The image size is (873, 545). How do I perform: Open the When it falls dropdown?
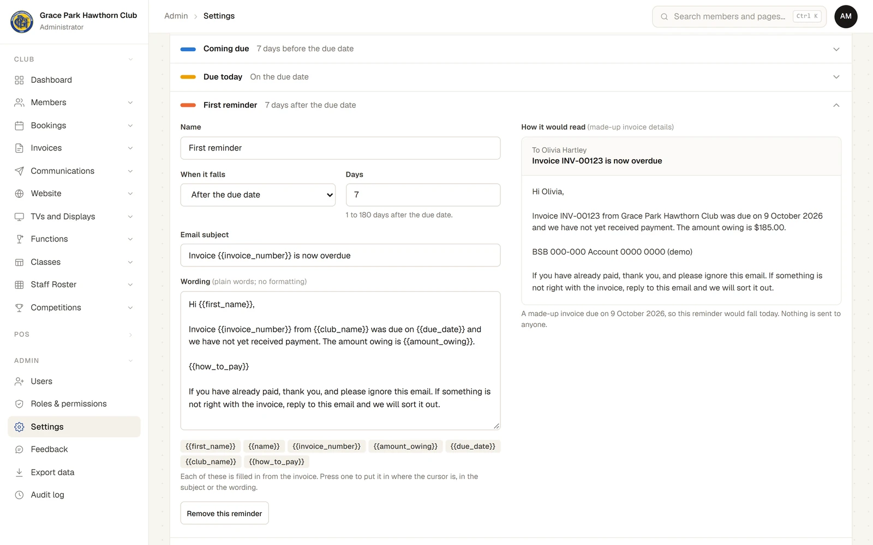258,195
